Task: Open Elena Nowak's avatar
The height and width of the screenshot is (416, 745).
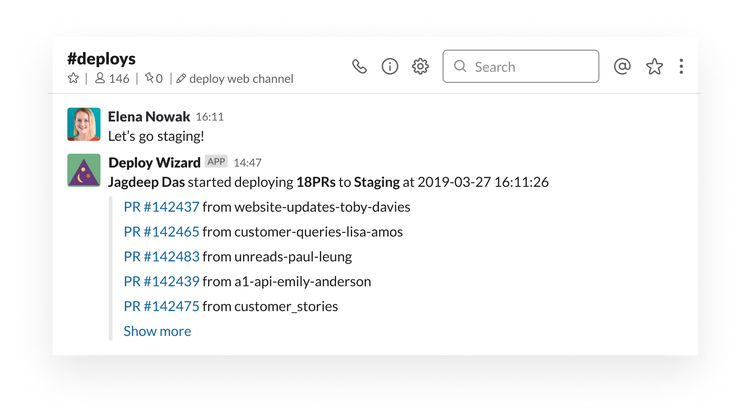Action: point(84,124)
